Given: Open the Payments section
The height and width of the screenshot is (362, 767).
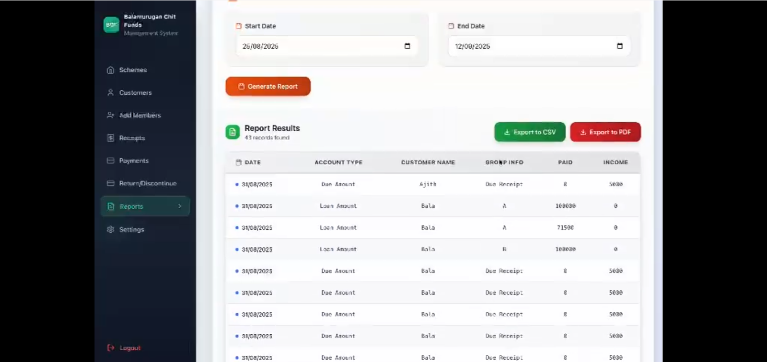Looking at the screenshot, I should coord(145,160).
